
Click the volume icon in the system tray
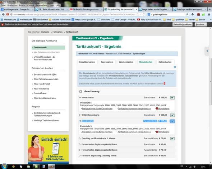(x=195, y=167)
